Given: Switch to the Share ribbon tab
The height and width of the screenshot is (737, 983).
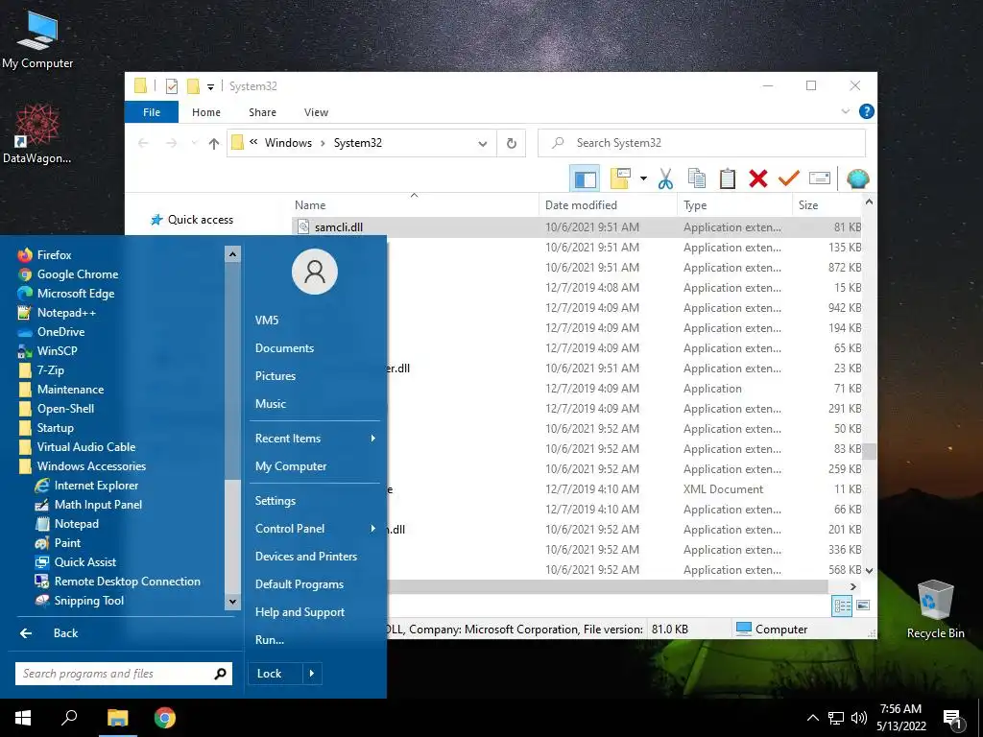Looking at the screenshot, I should (x=262, y=112).
